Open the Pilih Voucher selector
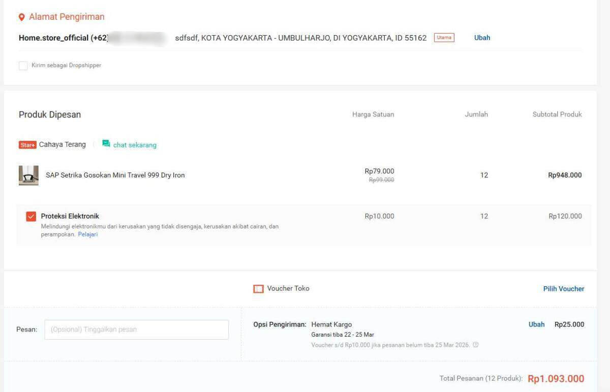The height and width of the screenshot is (392, 610). 563,289
